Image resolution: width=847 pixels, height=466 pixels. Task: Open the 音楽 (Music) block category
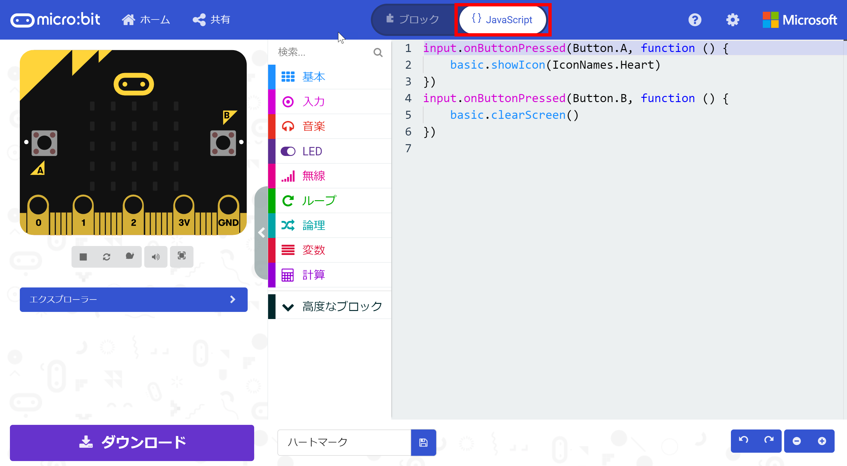click(313, 126)
